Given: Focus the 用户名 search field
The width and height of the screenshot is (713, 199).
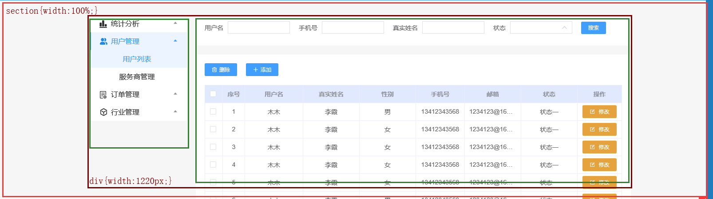Looking at the screenshot, I should (259, 28).
